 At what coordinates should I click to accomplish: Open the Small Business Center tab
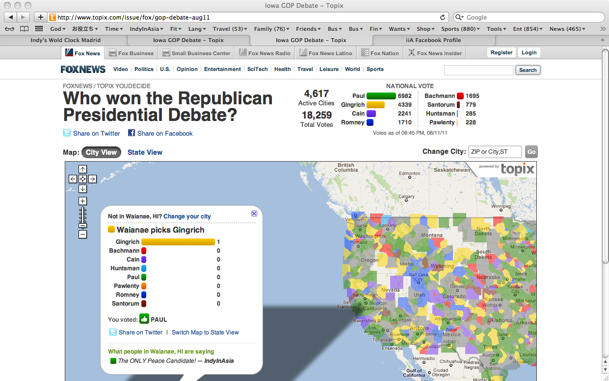click(x=197, y=53)
